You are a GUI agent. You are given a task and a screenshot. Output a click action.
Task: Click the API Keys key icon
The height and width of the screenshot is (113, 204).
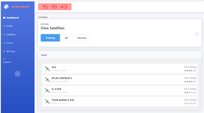[4, 51]
